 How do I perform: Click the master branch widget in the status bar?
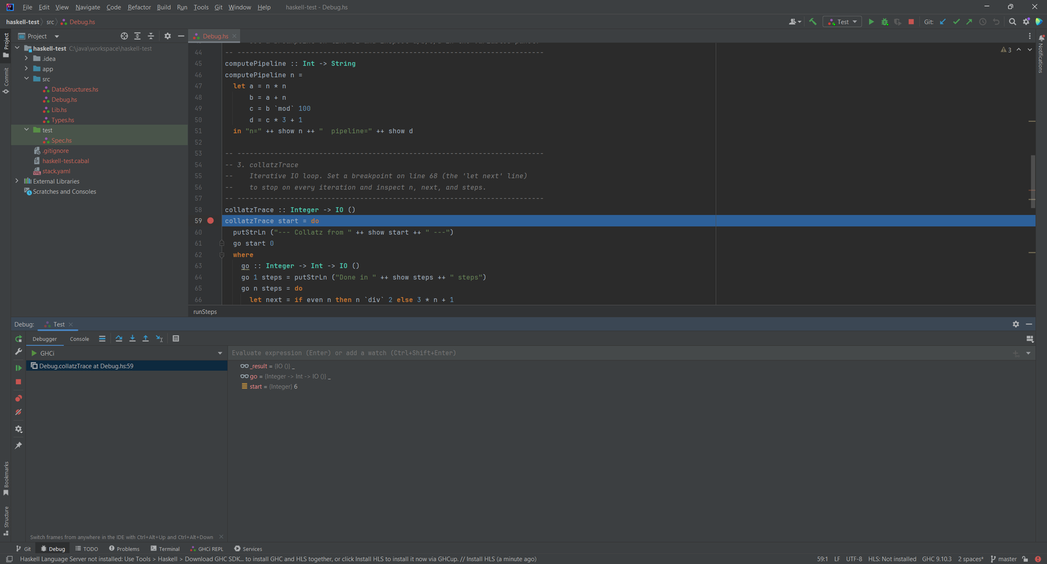[x=1004, y=559]
